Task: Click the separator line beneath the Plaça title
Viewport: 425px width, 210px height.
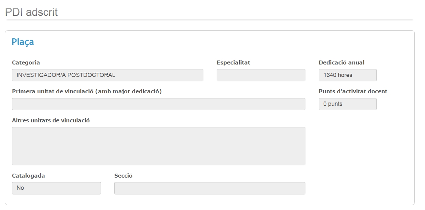Action: tap(209, 50)
